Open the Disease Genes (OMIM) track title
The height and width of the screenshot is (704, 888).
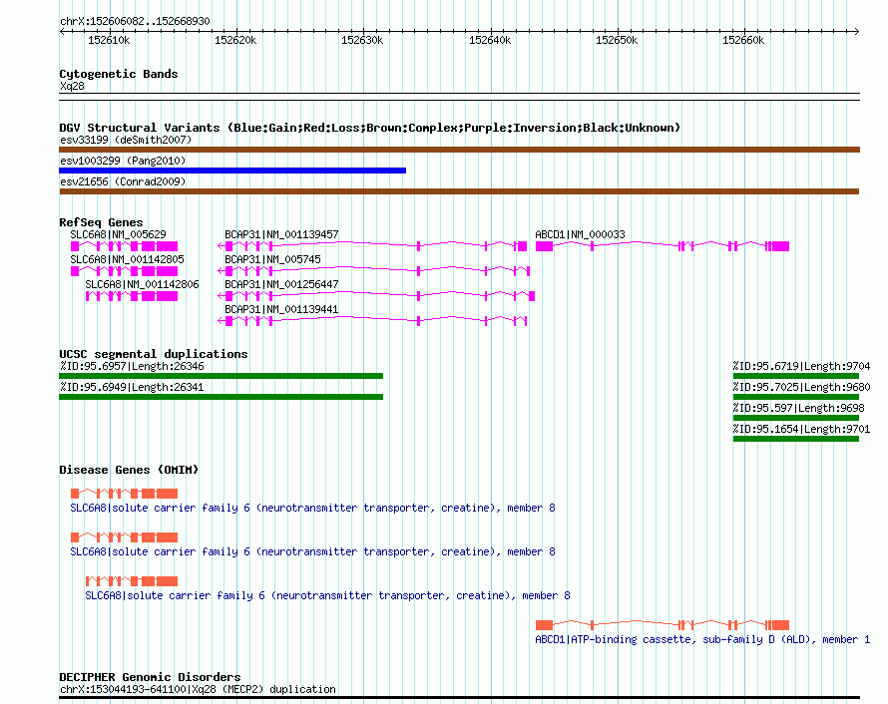[129, 470]
